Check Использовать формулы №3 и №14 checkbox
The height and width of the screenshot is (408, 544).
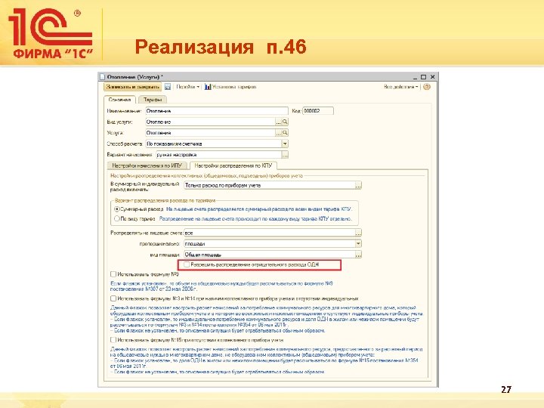113,298
